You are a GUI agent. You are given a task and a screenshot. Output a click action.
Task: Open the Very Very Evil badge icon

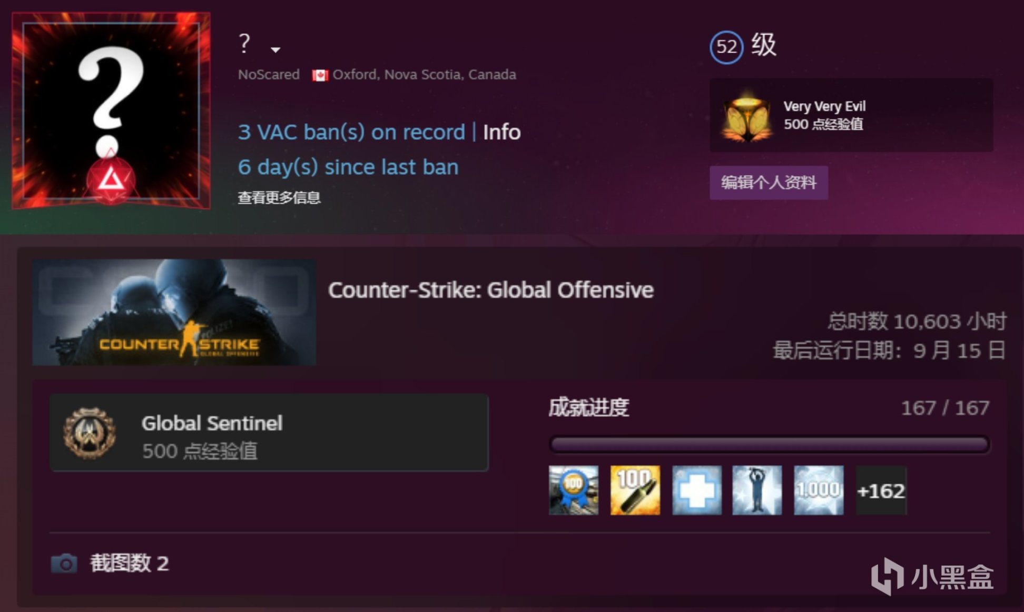click(746, 115)
